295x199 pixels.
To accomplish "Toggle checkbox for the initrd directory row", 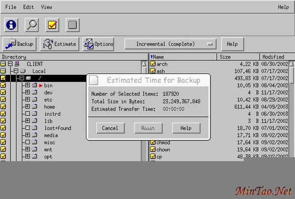I will click(3, 114).
